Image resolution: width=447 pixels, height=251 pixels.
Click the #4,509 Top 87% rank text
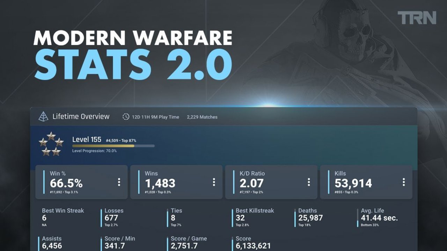(121, 140)
